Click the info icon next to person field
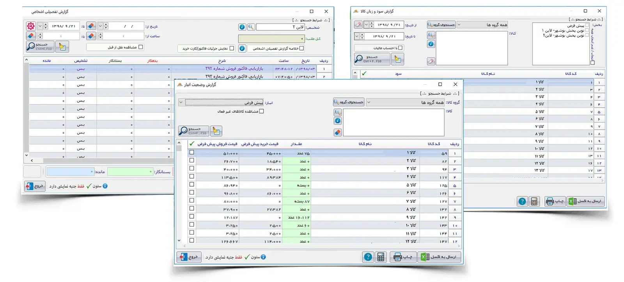624x282 pixels. click(x=242, y=27)
